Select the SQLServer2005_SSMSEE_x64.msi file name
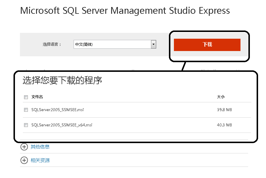Screen dimensions: 266x178 point(62,125)
